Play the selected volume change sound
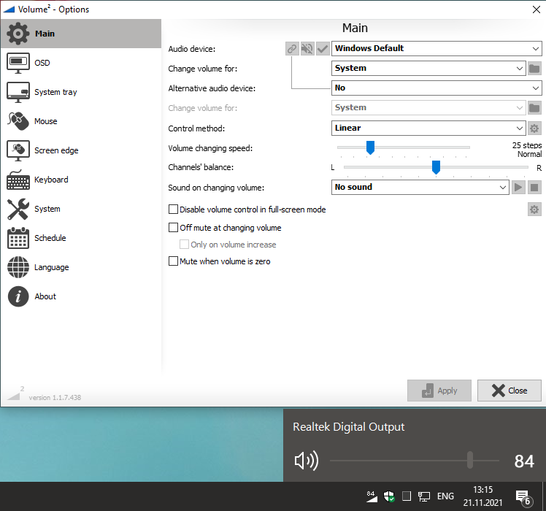The width and height of the screenshot is (546, 511). pyautogui.click(x=518, y=188)
